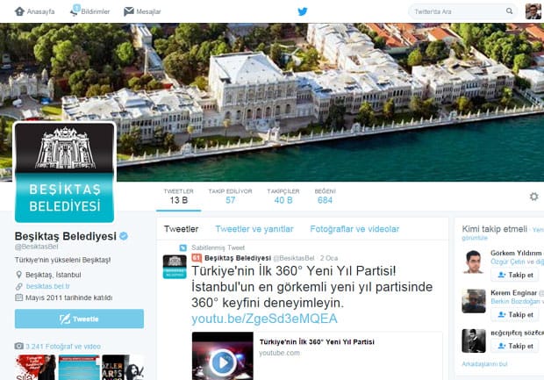Open Görkem Yıldırım avatar
Screen dimensions: 544x380
(x=474, y=262)
